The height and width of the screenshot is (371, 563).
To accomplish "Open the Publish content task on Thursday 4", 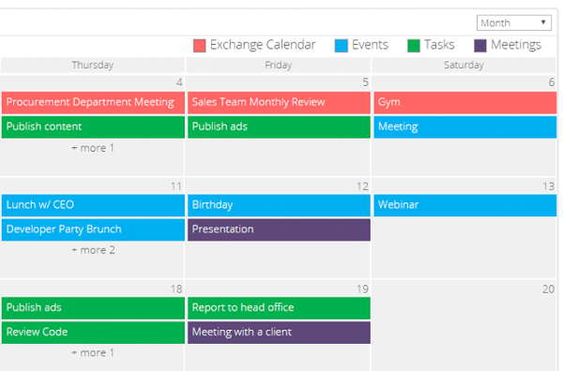I will (x=93, y=126).
